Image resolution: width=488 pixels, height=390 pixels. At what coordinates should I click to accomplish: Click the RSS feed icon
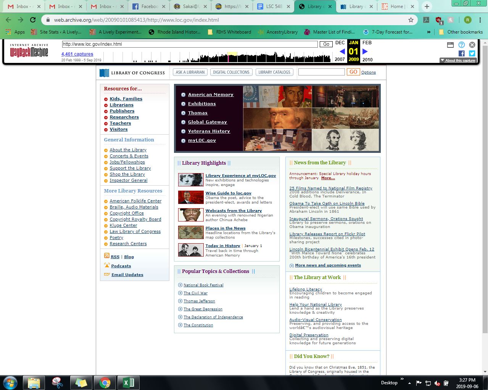click(107, 256)
